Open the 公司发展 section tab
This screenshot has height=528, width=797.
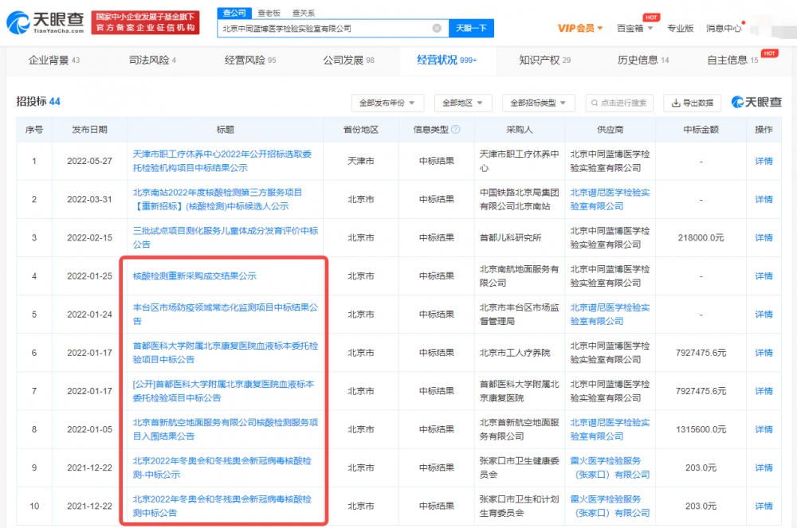pos(349,60)
